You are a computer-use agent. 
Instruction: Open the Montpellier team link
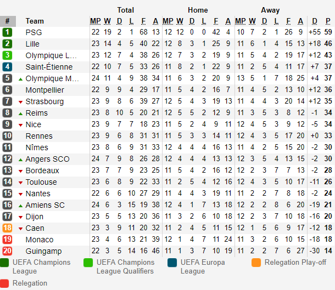point(45,90)
